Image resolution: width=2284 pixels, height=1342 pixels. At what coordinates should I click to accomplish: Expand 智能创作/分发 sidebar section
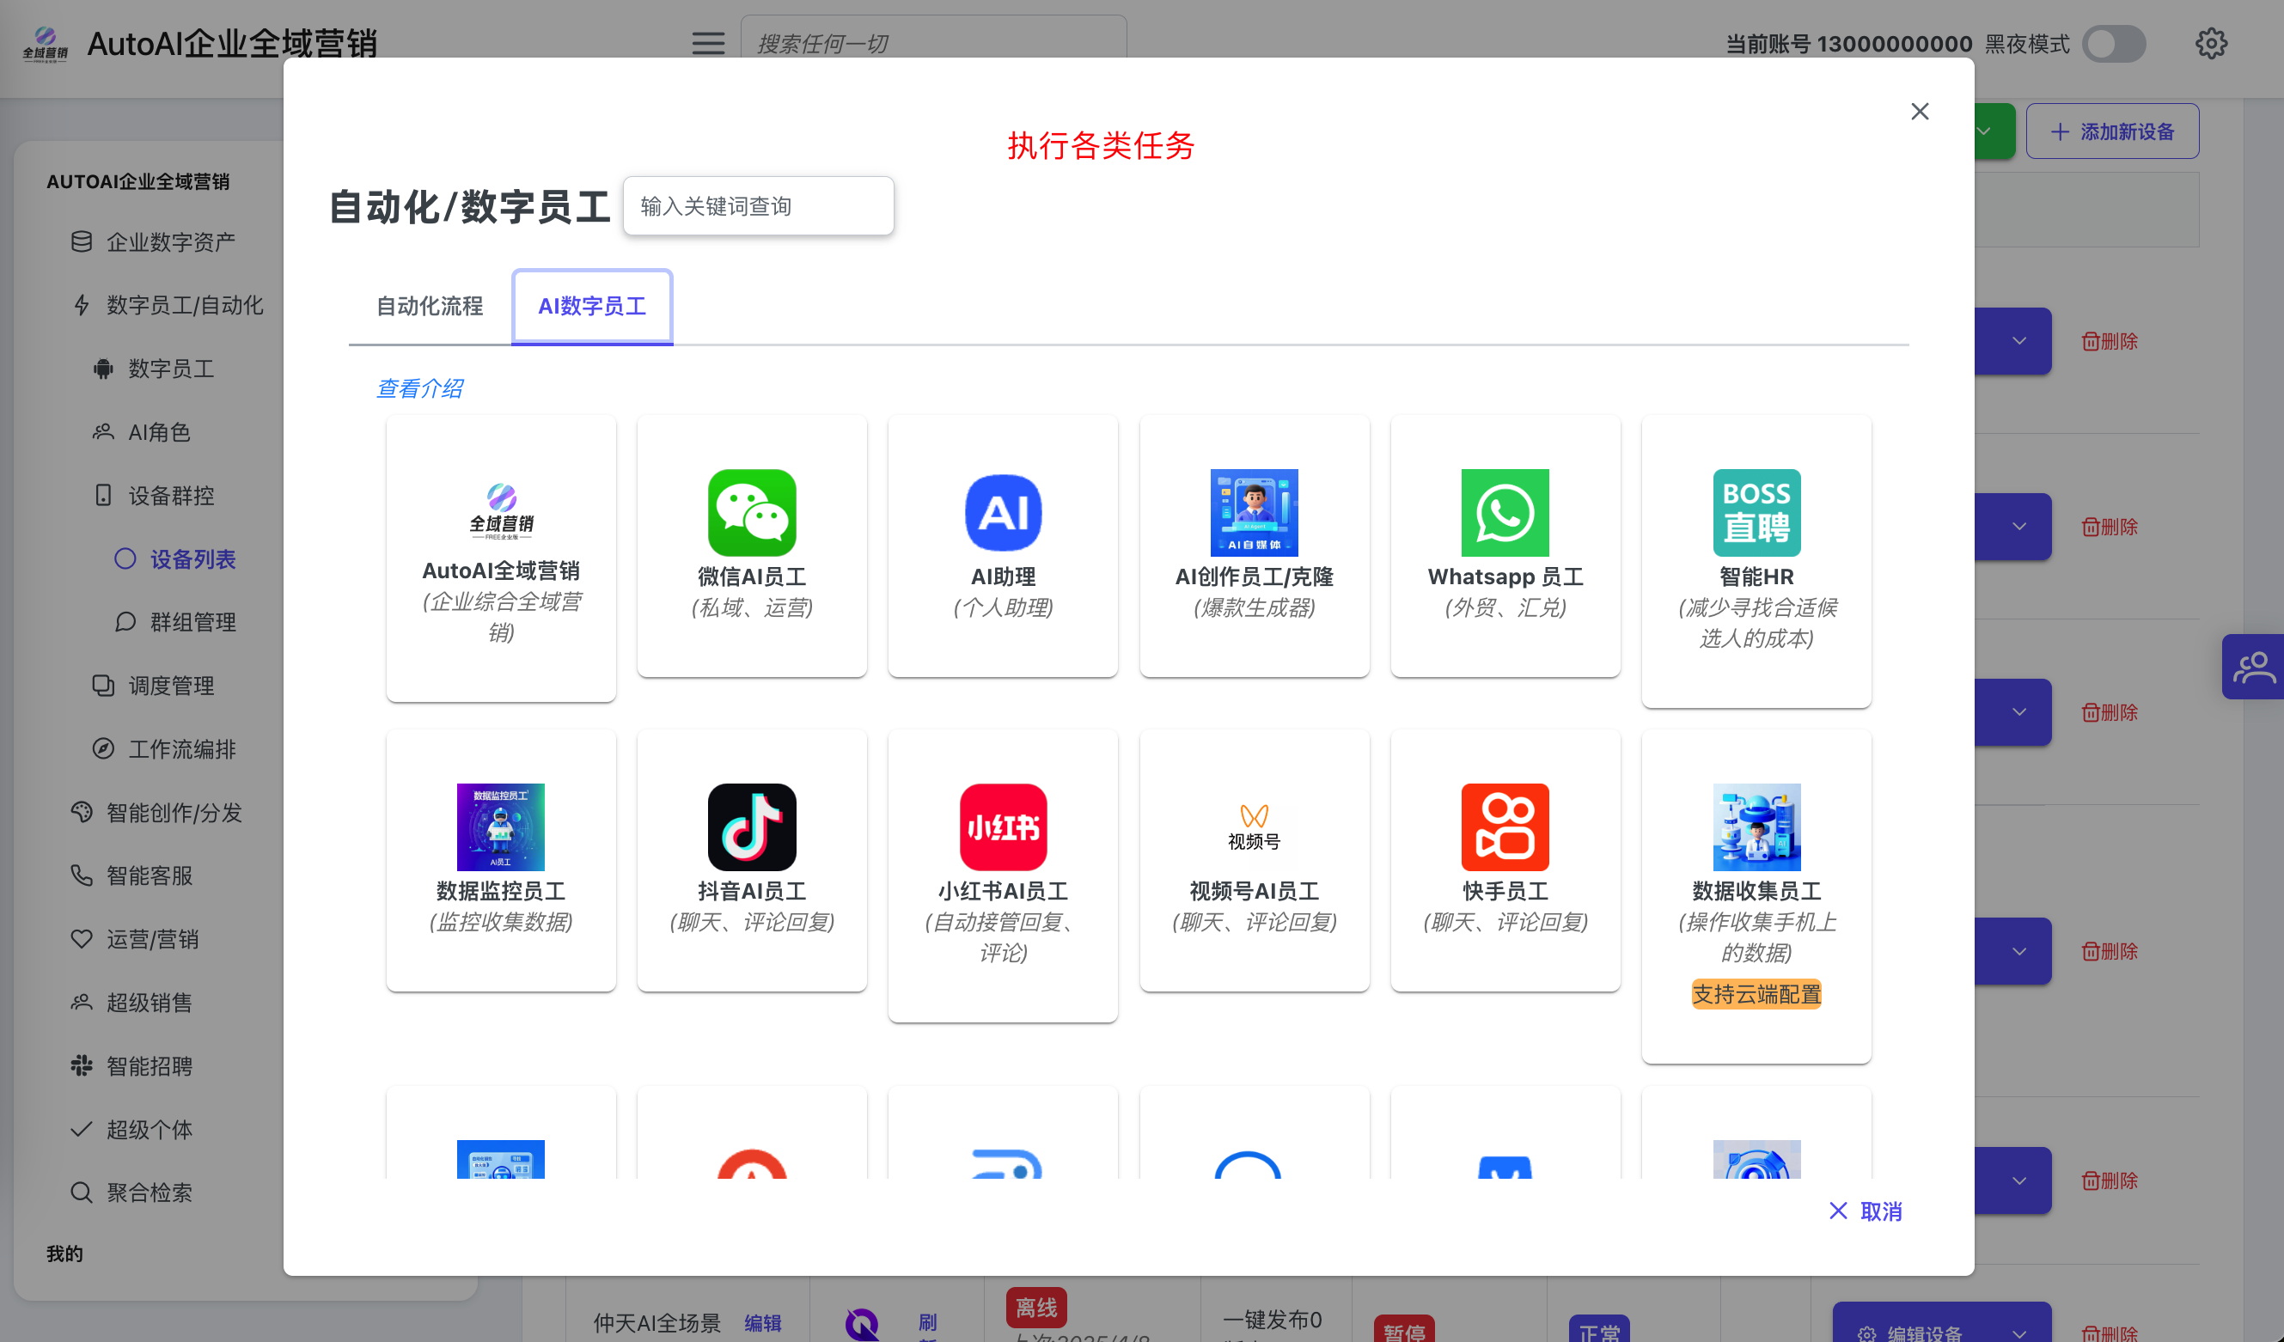pos(156,813)
